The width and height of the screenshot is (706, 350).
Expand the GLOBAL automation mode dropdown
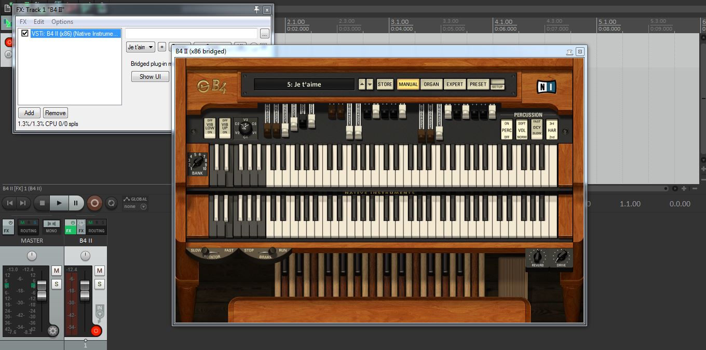point(144,206)
